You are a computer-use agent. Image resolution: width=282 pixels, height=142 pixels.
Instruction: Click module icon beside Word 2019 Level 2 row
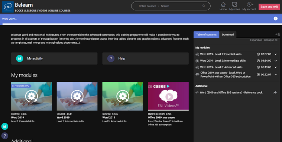[x=197, y=61]
